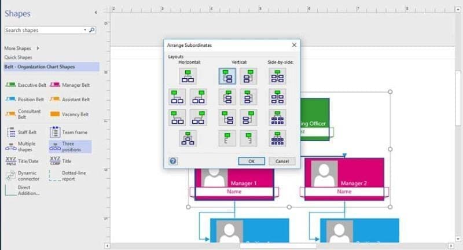Viewport: 463px width, 250px height.
Task: Cancel the Arrange Subordinates dialog
Action: pyautogui.click(x=282, y=161)
